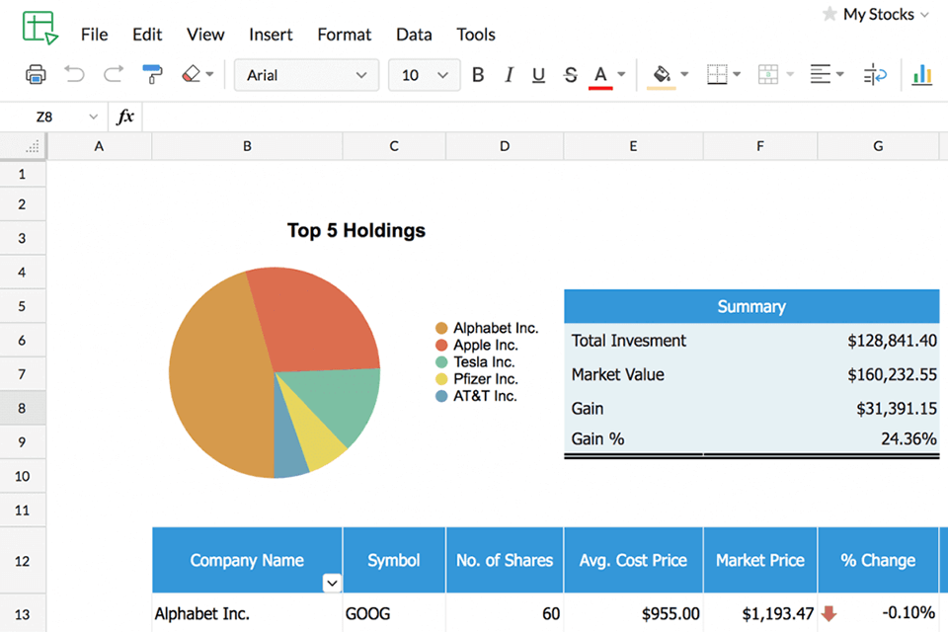Click the Top 5 Holdings chart title
Viewport: 948px width, 632px height.
[x=356, y=230]
